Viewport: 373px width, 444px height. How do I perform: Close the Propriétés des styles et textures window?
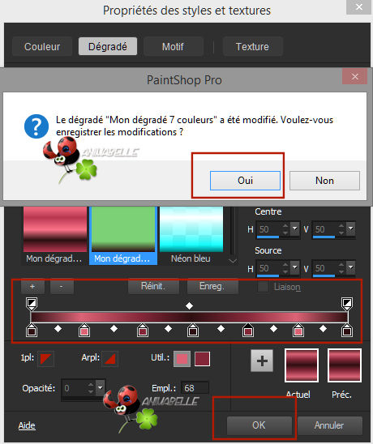[x=359, y=6]
